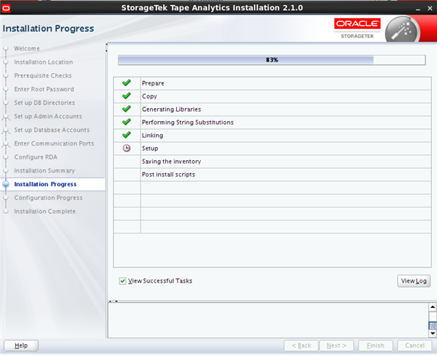Click the Post install scripts task text
The height and width of the screenshot is (355, 437).
tap(168, 175)
